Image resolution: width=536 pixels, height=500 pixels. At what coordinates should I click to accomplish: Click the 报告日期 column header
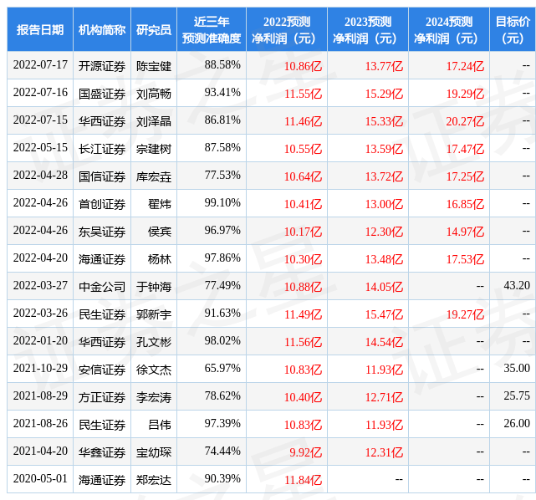click(x=40, y=30)
